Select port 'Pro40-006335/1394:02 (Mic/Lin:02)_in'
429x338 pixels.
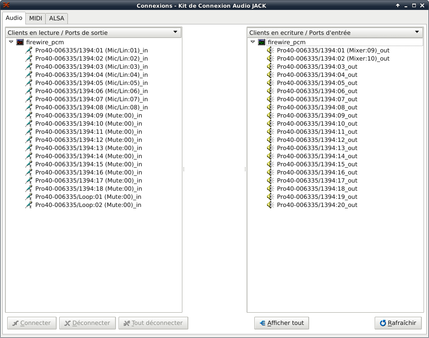click(91, 59)
